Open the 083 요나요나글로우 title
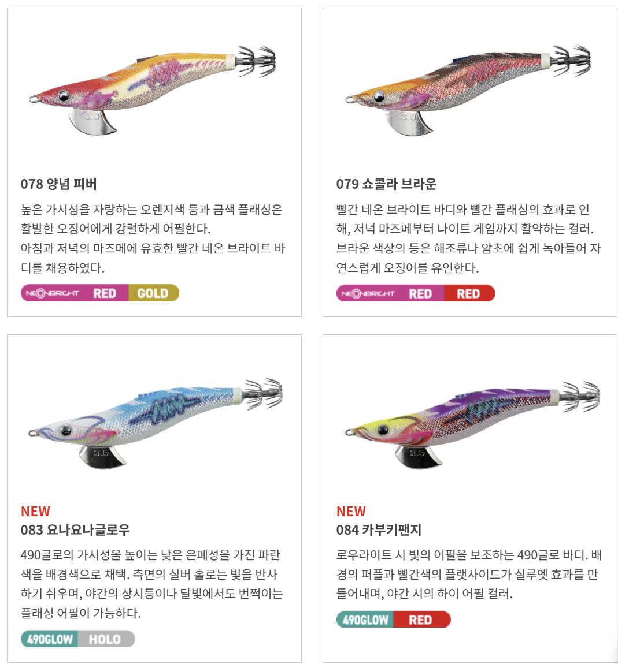The image size is (618, 664). pyautogui.click(x=76, y=530)
